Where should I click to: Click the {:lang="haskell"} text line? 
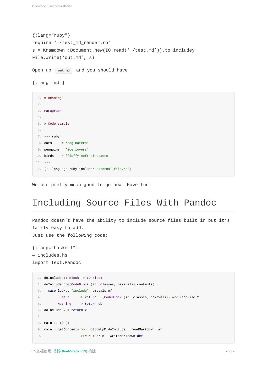(x=55, y=248)
